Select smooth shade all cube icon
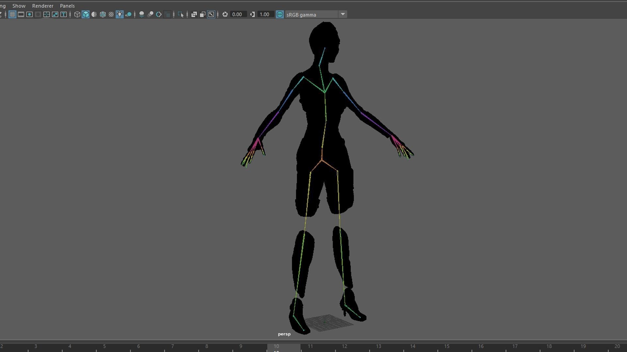Screen dimensions: 627x352 coord(86,14)
